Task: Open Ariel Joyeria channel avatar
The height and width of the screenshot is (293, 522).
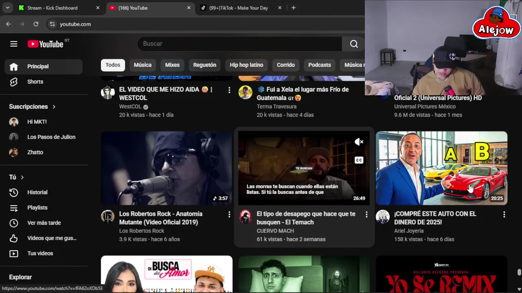Action: tap(383, 216)
